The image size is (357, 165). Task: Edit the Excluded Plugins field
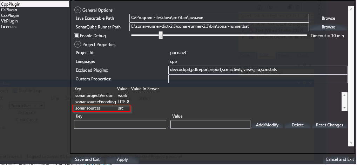(258, 70)
